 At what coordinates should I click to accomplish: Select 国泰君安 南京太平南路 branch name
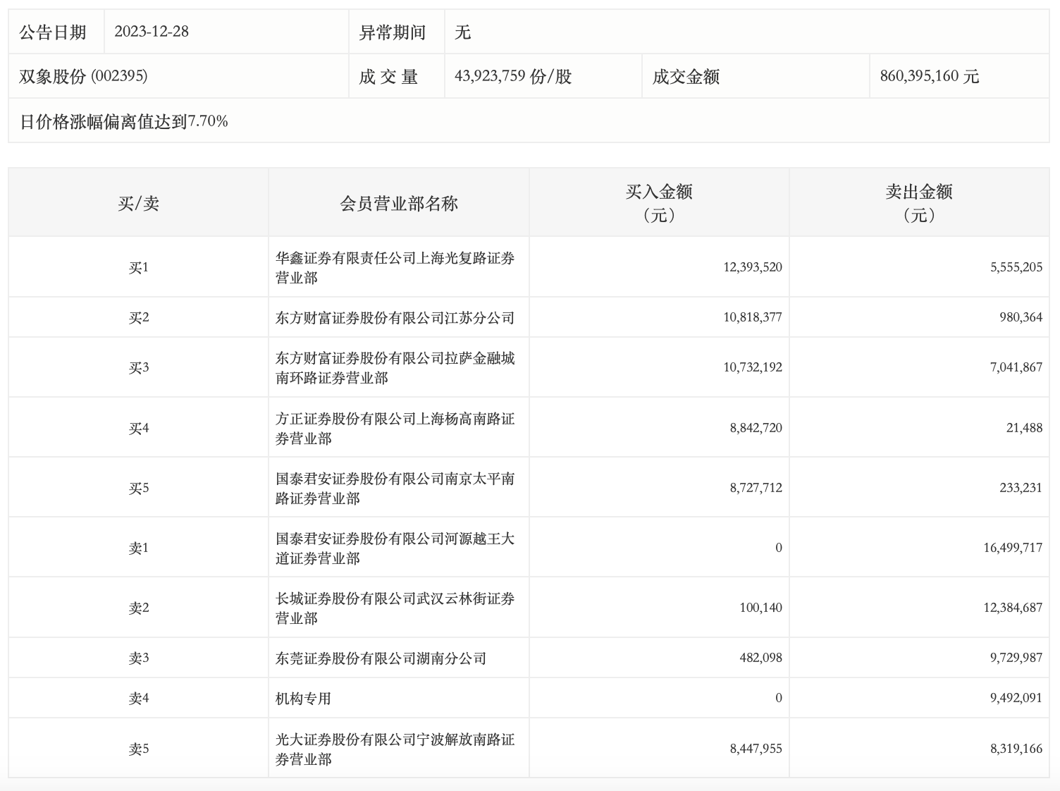(x=395, y=489)
